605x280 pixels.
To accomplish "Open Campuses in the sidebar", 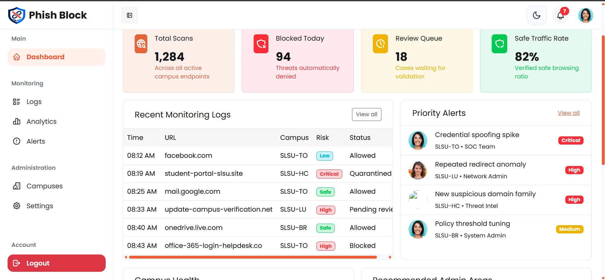I will [x=57, y=186].
